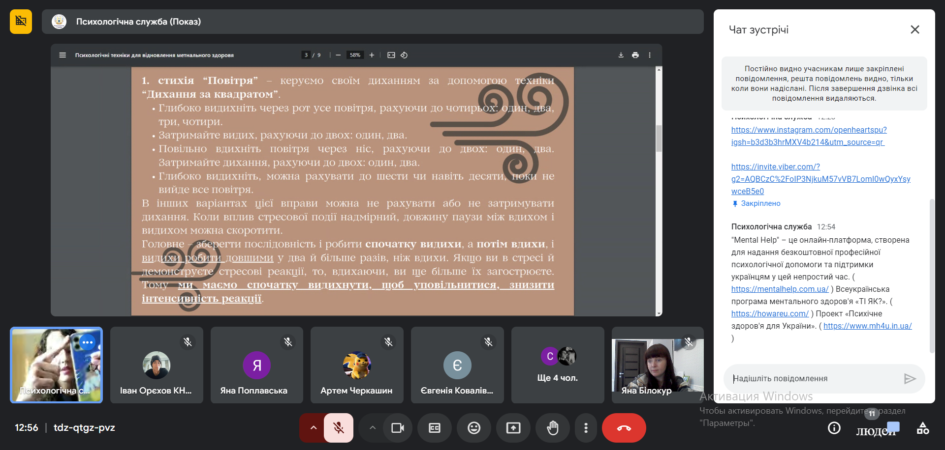Print the shared PDF document
945x450 pixels.
635,55
